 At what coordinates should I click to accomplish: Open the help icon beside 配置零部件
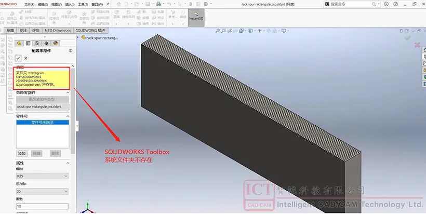pyautogui.click(x=71, y=50)
